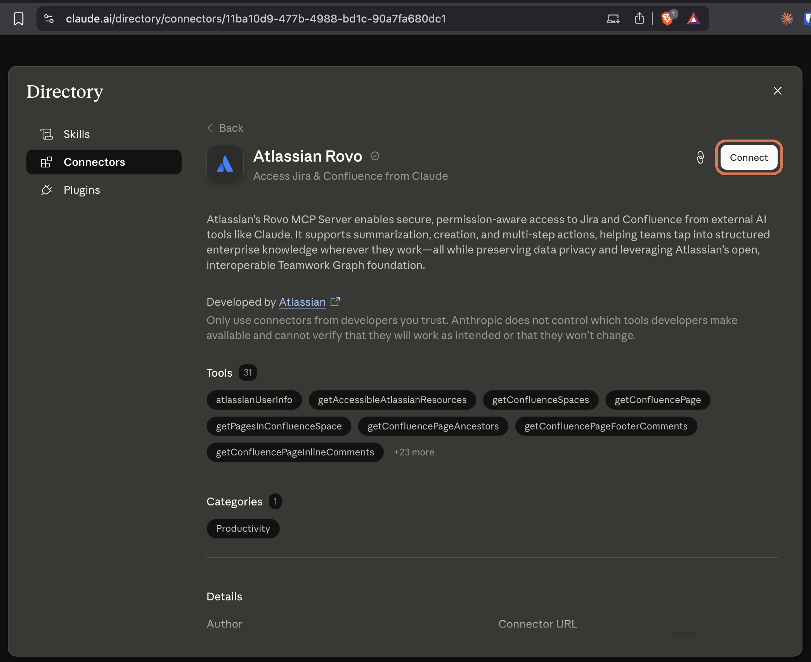Open the Plugins section

(x=104, y=190)
